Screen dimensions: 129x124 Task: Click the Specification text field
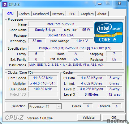click(x=75, y=48)
